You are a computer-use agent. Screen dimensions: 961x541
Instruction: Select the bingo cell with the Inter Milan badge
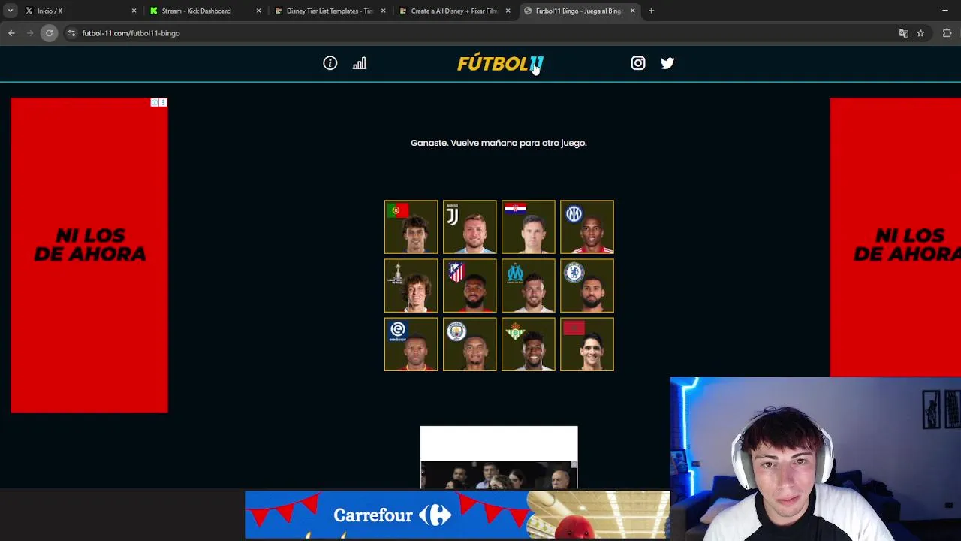(x=586, y=227)
